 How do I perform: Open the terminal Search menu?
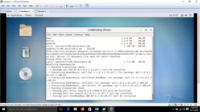69,35
